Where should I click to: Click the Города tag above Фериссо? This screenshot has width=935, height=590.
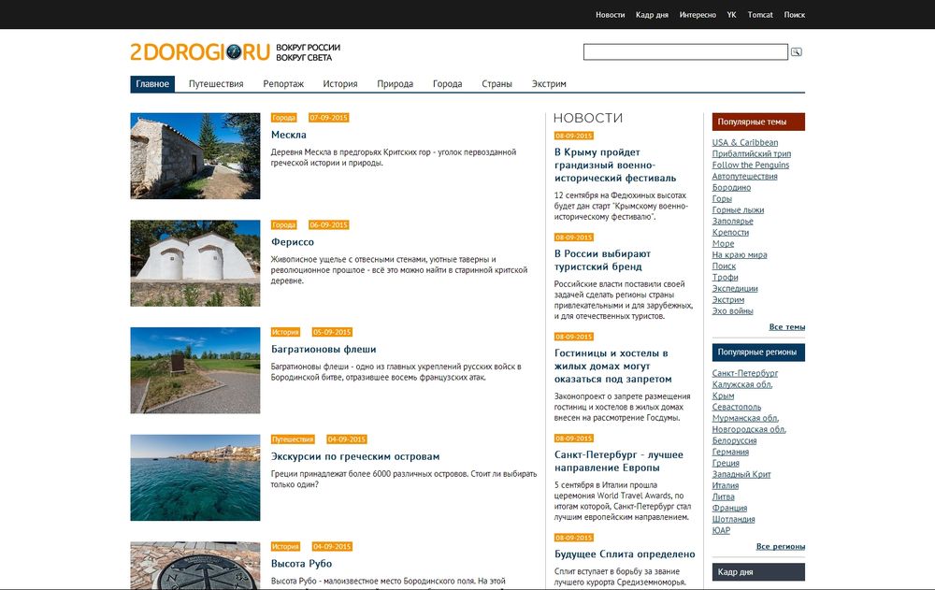pos(284,225)
